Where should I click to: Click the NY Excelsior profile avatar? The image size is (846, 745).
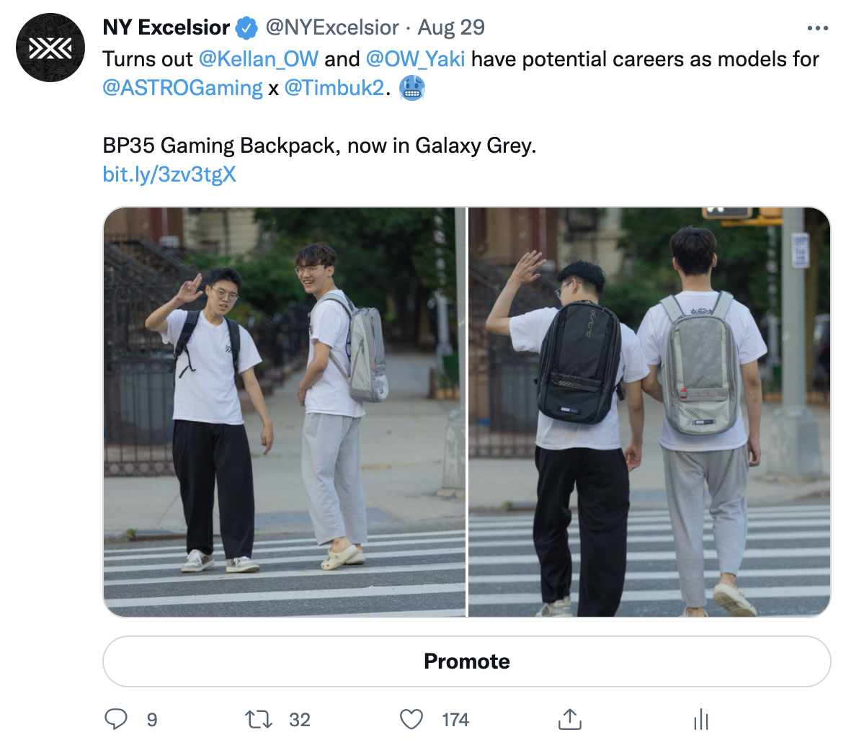coord(50,48)
